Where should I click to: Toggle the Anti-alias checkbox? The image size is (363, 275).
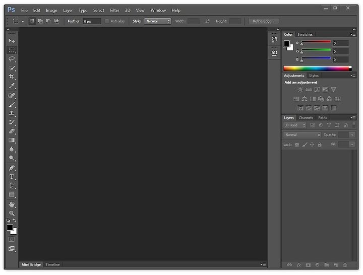[107, 21]
